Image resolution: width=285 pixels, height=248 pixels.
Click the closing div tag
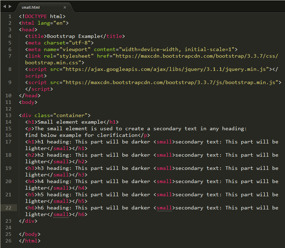[28, 221]
